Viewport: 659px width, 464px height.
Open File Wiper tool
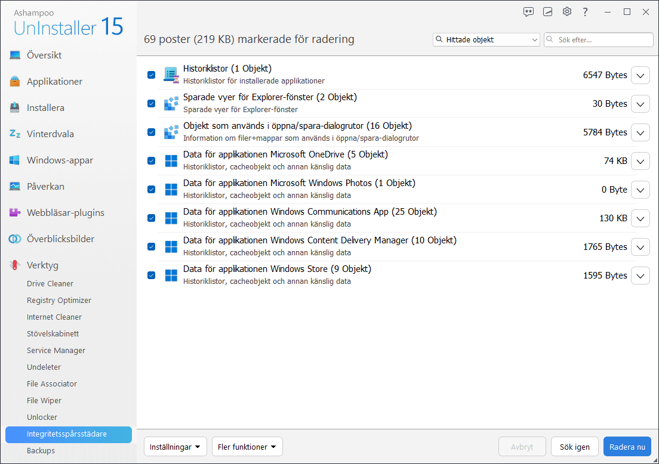pyautogui.click(x=44, y=401)
